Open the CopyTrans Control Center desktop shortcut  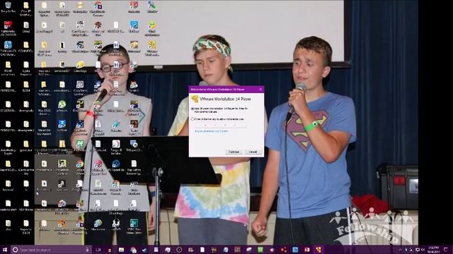pyautogui.click(x=80, y=87)
